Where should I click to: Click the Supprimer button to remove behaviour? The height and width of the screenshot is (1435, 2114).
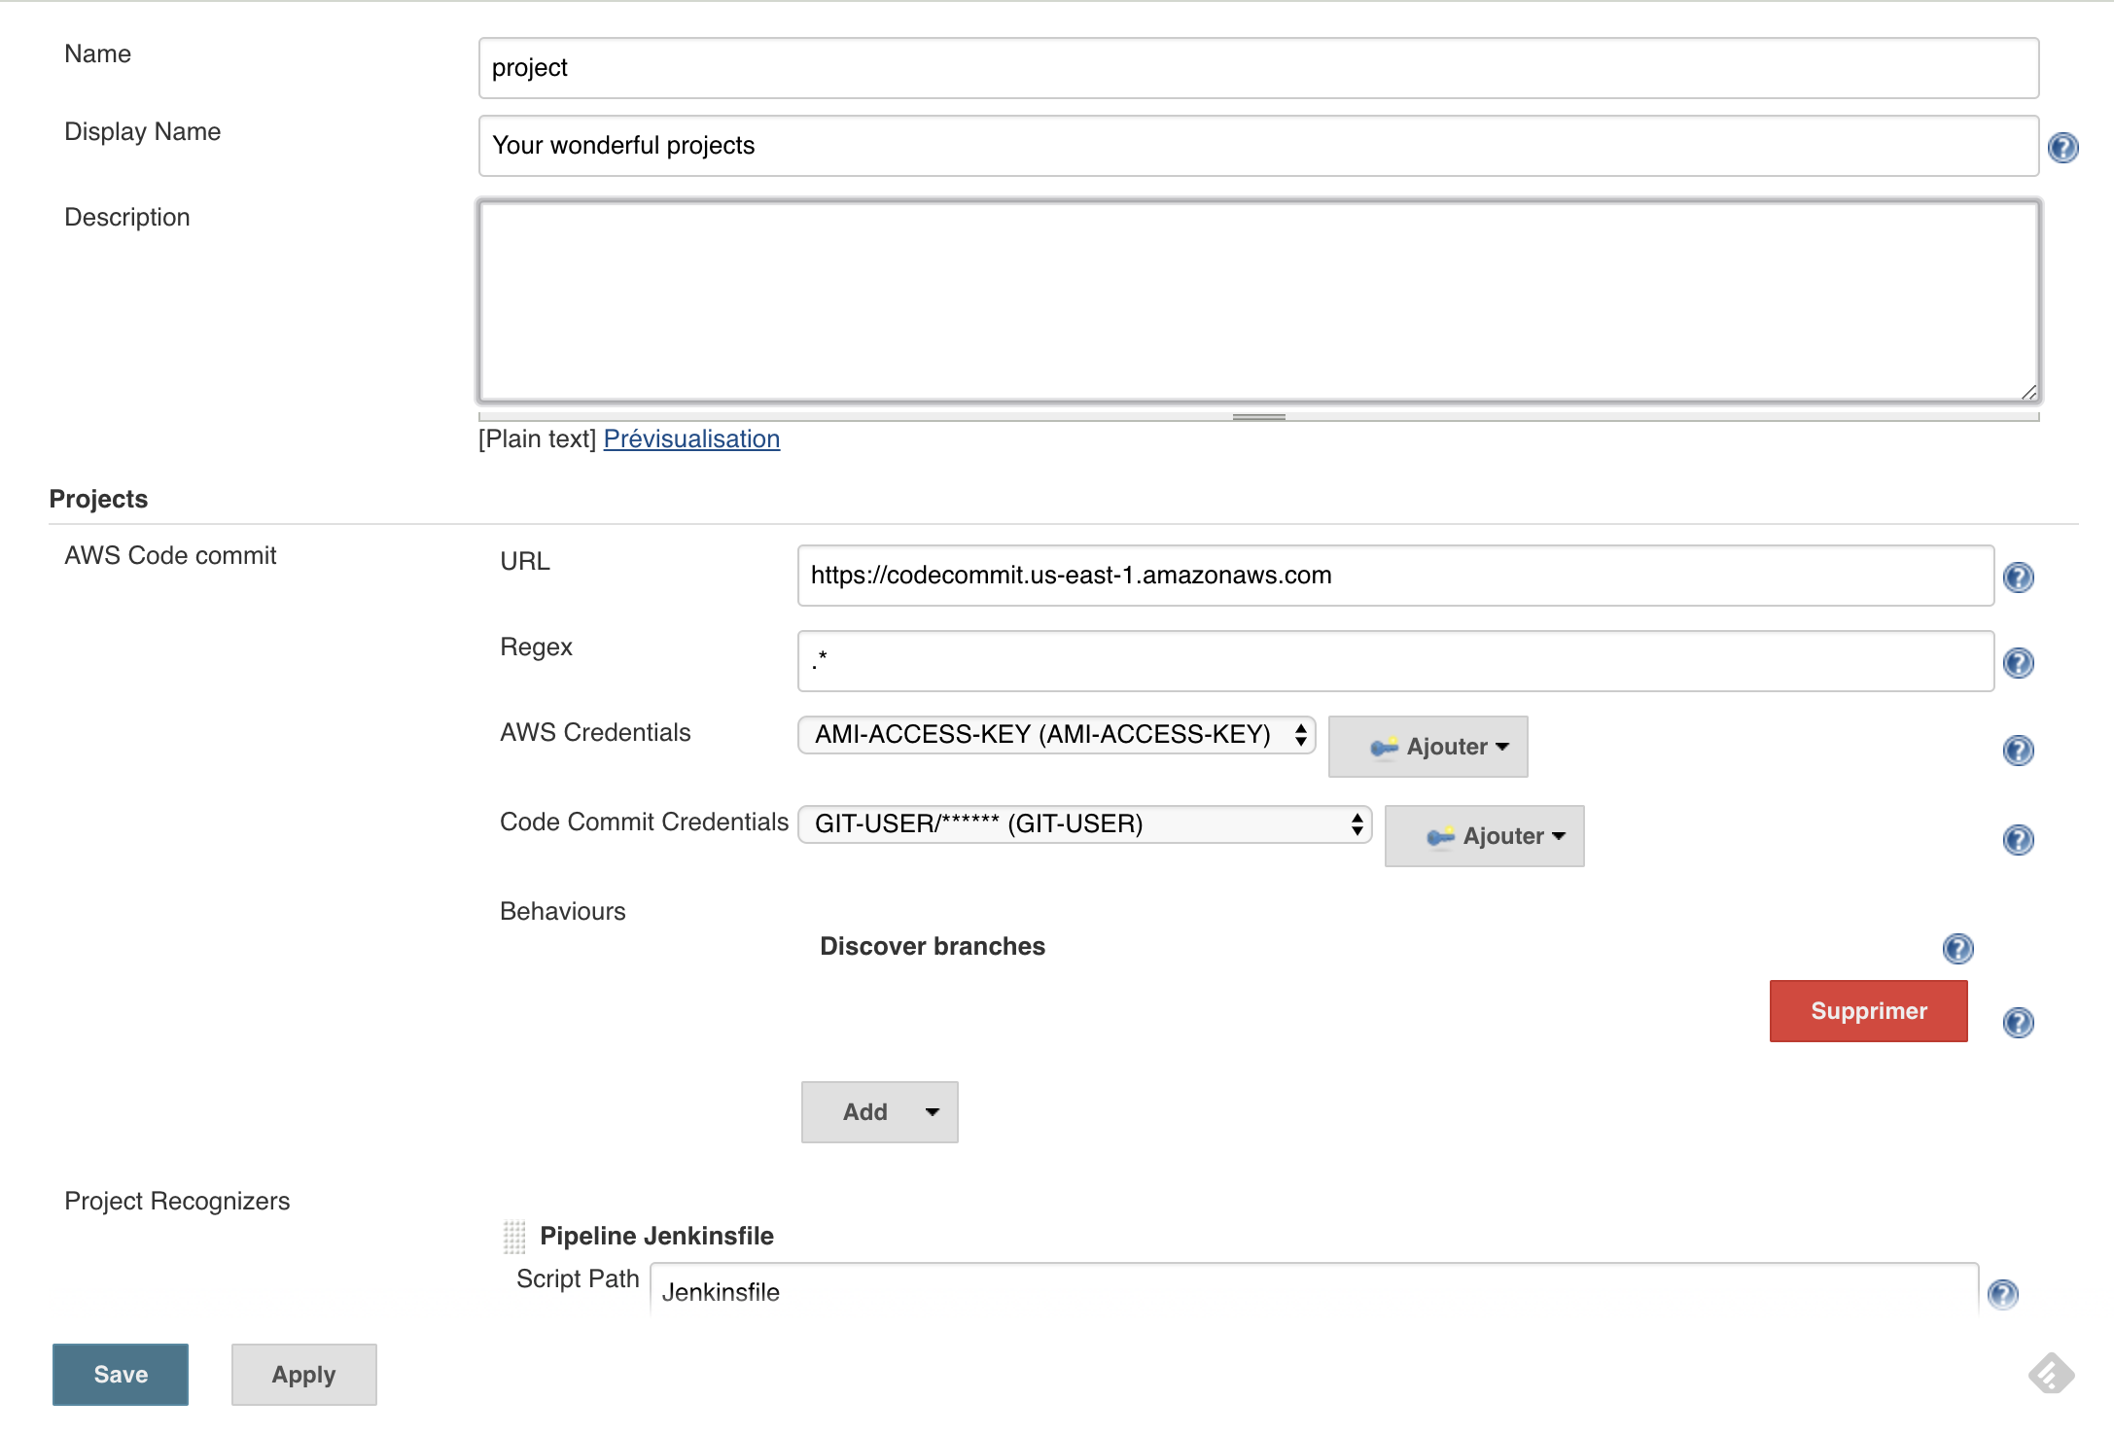pyautogui.click(x=1866, y=1010)
